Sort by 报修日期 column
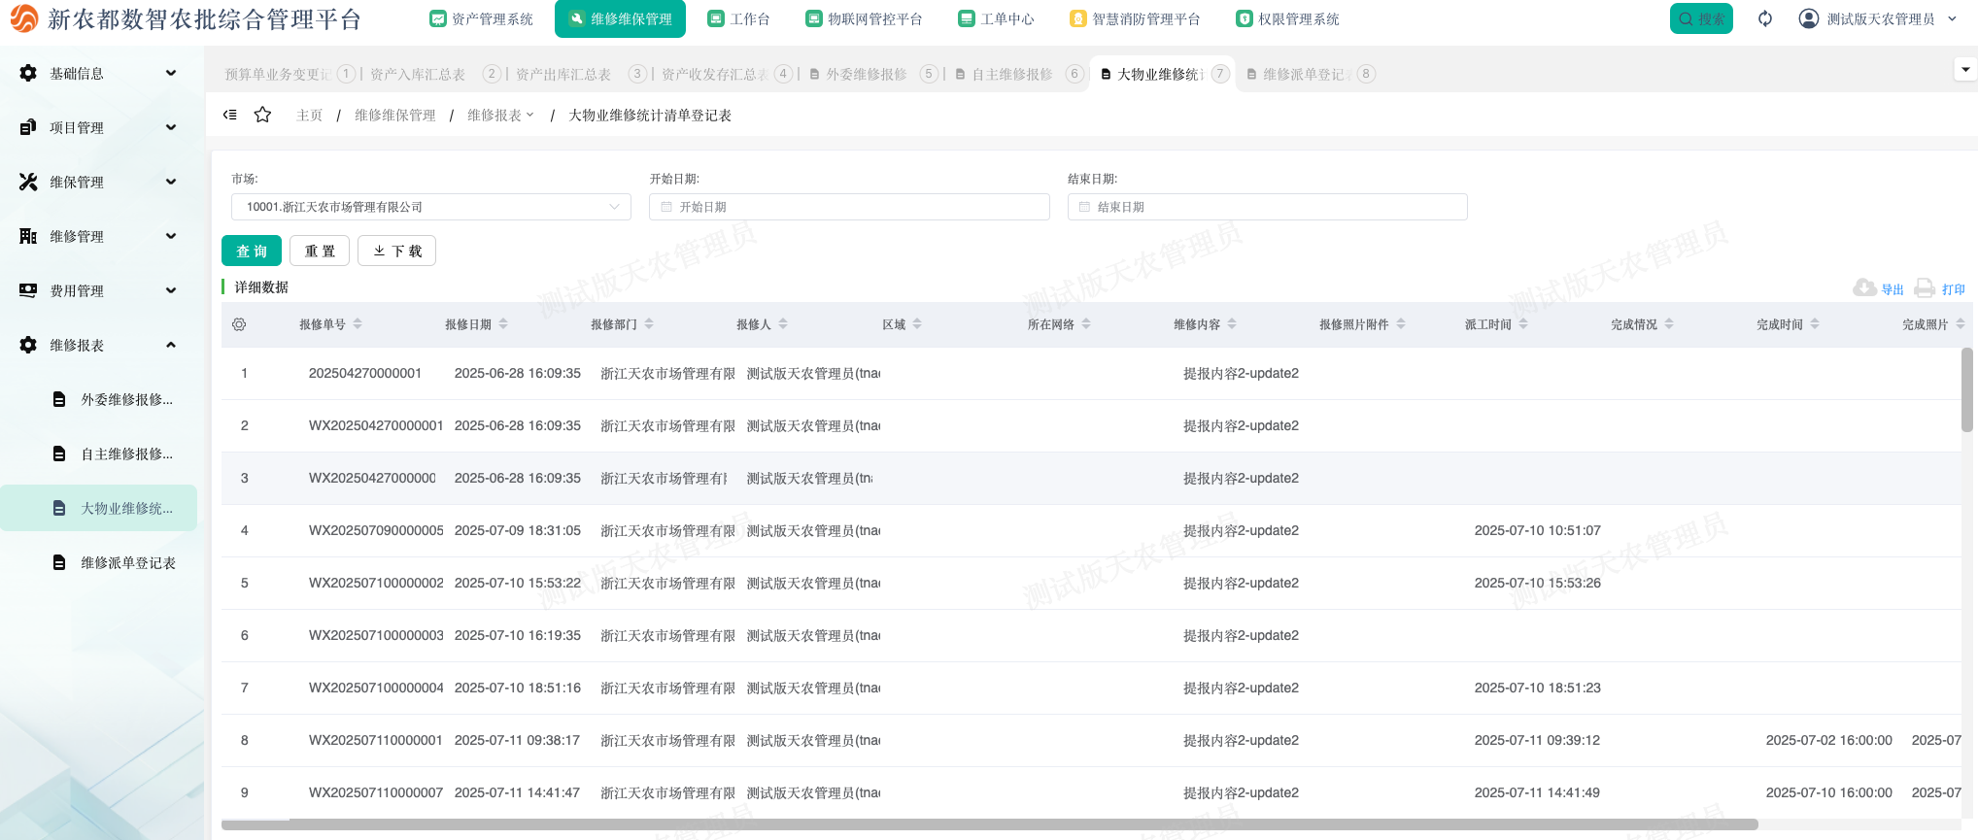1978x840 pixels. point(503,324)
